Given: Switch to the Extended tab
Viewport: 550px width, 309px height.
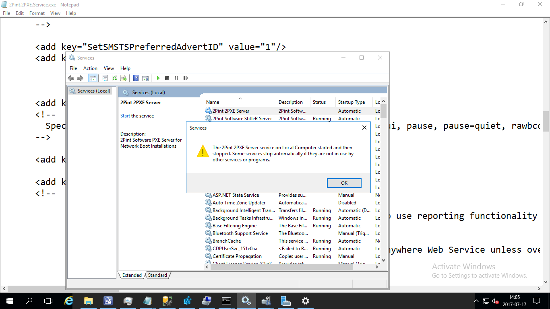Looking at the screenshot, I should pos(132,275).
